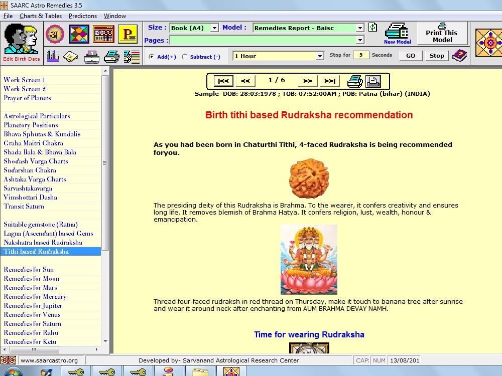Image resolution: width=502 pixels, height=376 pixels.
Task: Open Planetory Positions
Action: click(x=31, y=125)
